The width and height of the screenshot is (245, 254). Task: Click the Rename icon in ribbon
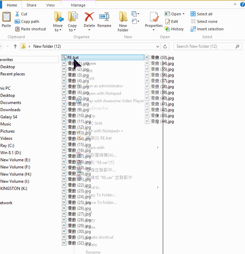[x=104, y=17]
